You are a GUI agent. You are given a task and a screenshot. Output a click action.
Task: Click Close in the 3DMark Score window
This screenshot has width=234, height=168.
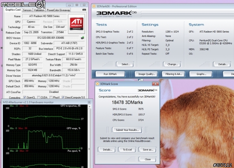click(148, 159)
